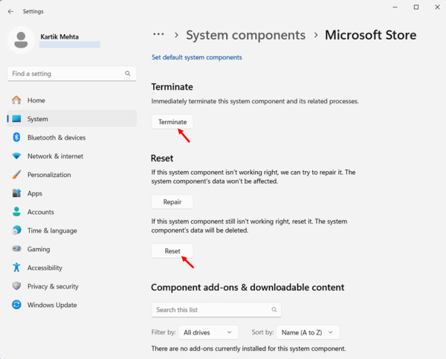Screen dimensions: 446x359
Task: Click the Accounts person icon
Action: coord(16,212)
